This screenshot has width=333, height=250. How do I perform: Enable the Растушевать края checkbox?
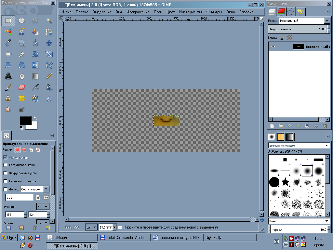click(x=5, y=165)
